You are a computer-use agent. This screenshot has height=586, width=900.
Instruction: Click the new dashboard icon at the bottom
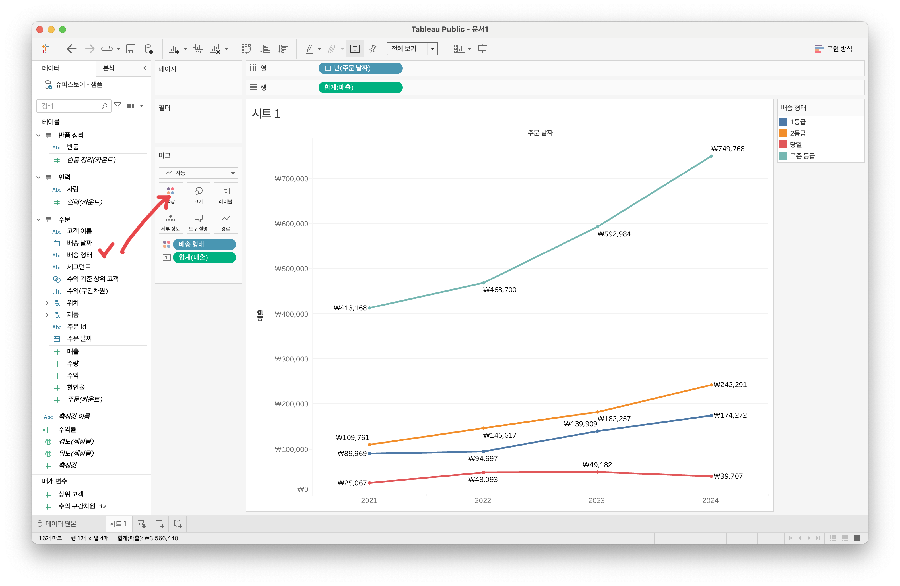point(160,524)
